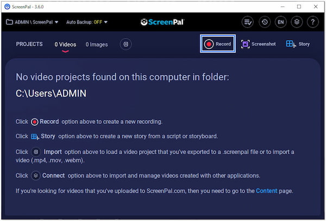Image resolution: width=326 pixels, height=221 pixels.
Task: Change language with the EN button
Action: tap(280, 22)
